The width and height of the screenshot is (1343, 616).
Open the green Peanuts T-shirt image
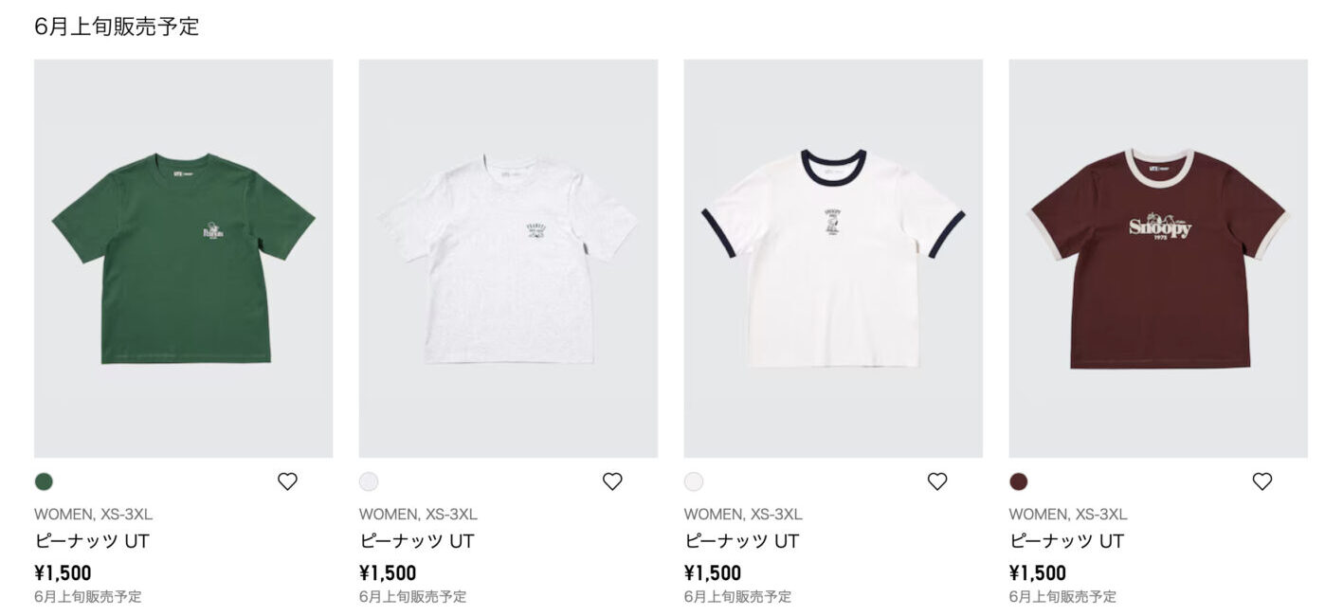pos(183,258)
